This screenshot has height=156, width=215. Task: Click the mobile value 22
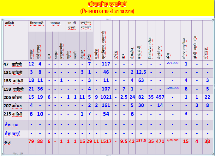(x=207, y=97)
